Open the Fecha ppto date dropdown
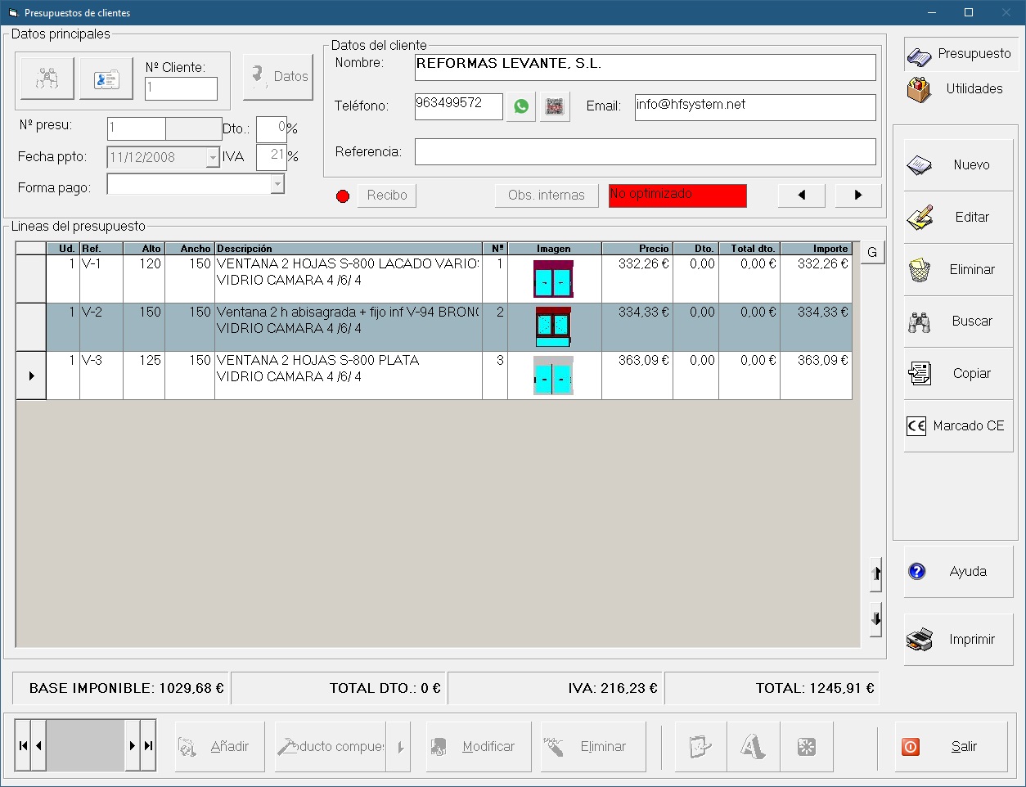The height and width of the screenshot is (787, 1026). tap(213, 157)
